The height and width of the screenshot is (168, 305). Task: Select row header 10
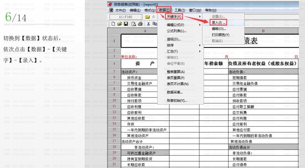[x=114, y=100]
